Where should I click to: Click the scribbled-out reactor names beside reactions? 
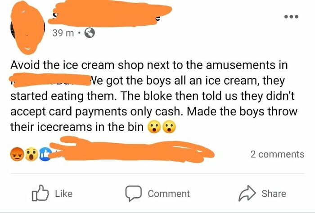pos(131,150)
